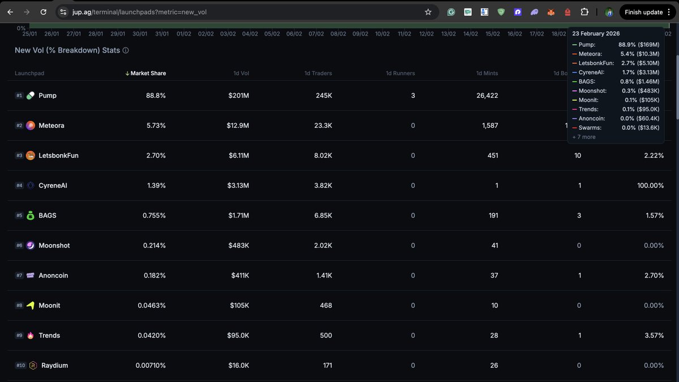The width and height of the screenshot is (679, 382).
Task: Click the Pump pill icon
Action: click(x=31, y=95)
